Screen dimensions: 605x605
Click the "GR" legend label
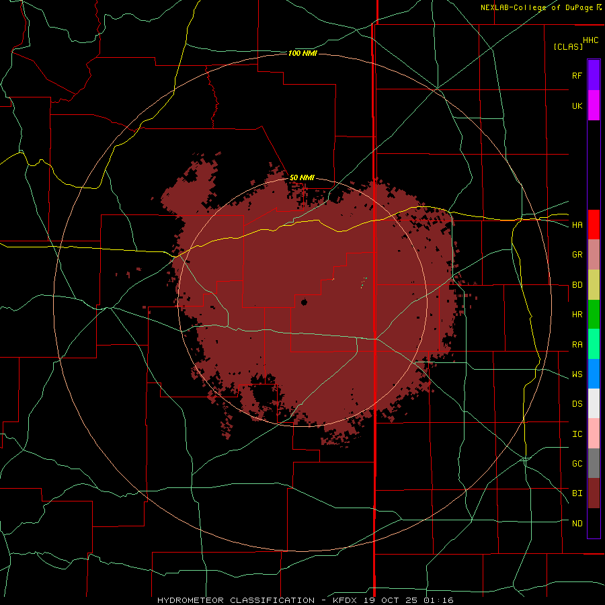(577, 255)
